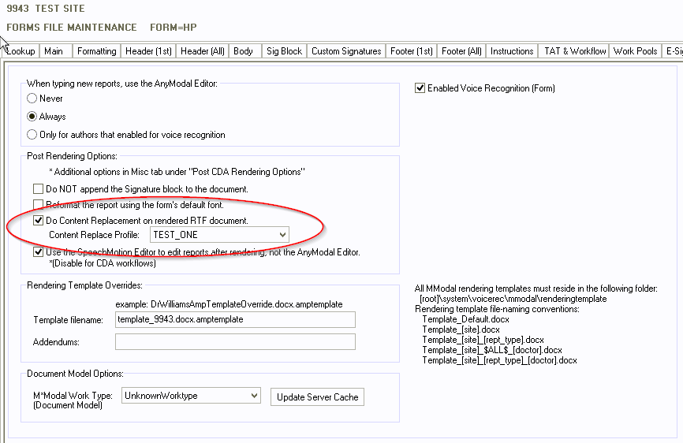Check 'Do NOT append the Signature block'
This screenshot has height=443, width=683.
(x=38, y=189)
